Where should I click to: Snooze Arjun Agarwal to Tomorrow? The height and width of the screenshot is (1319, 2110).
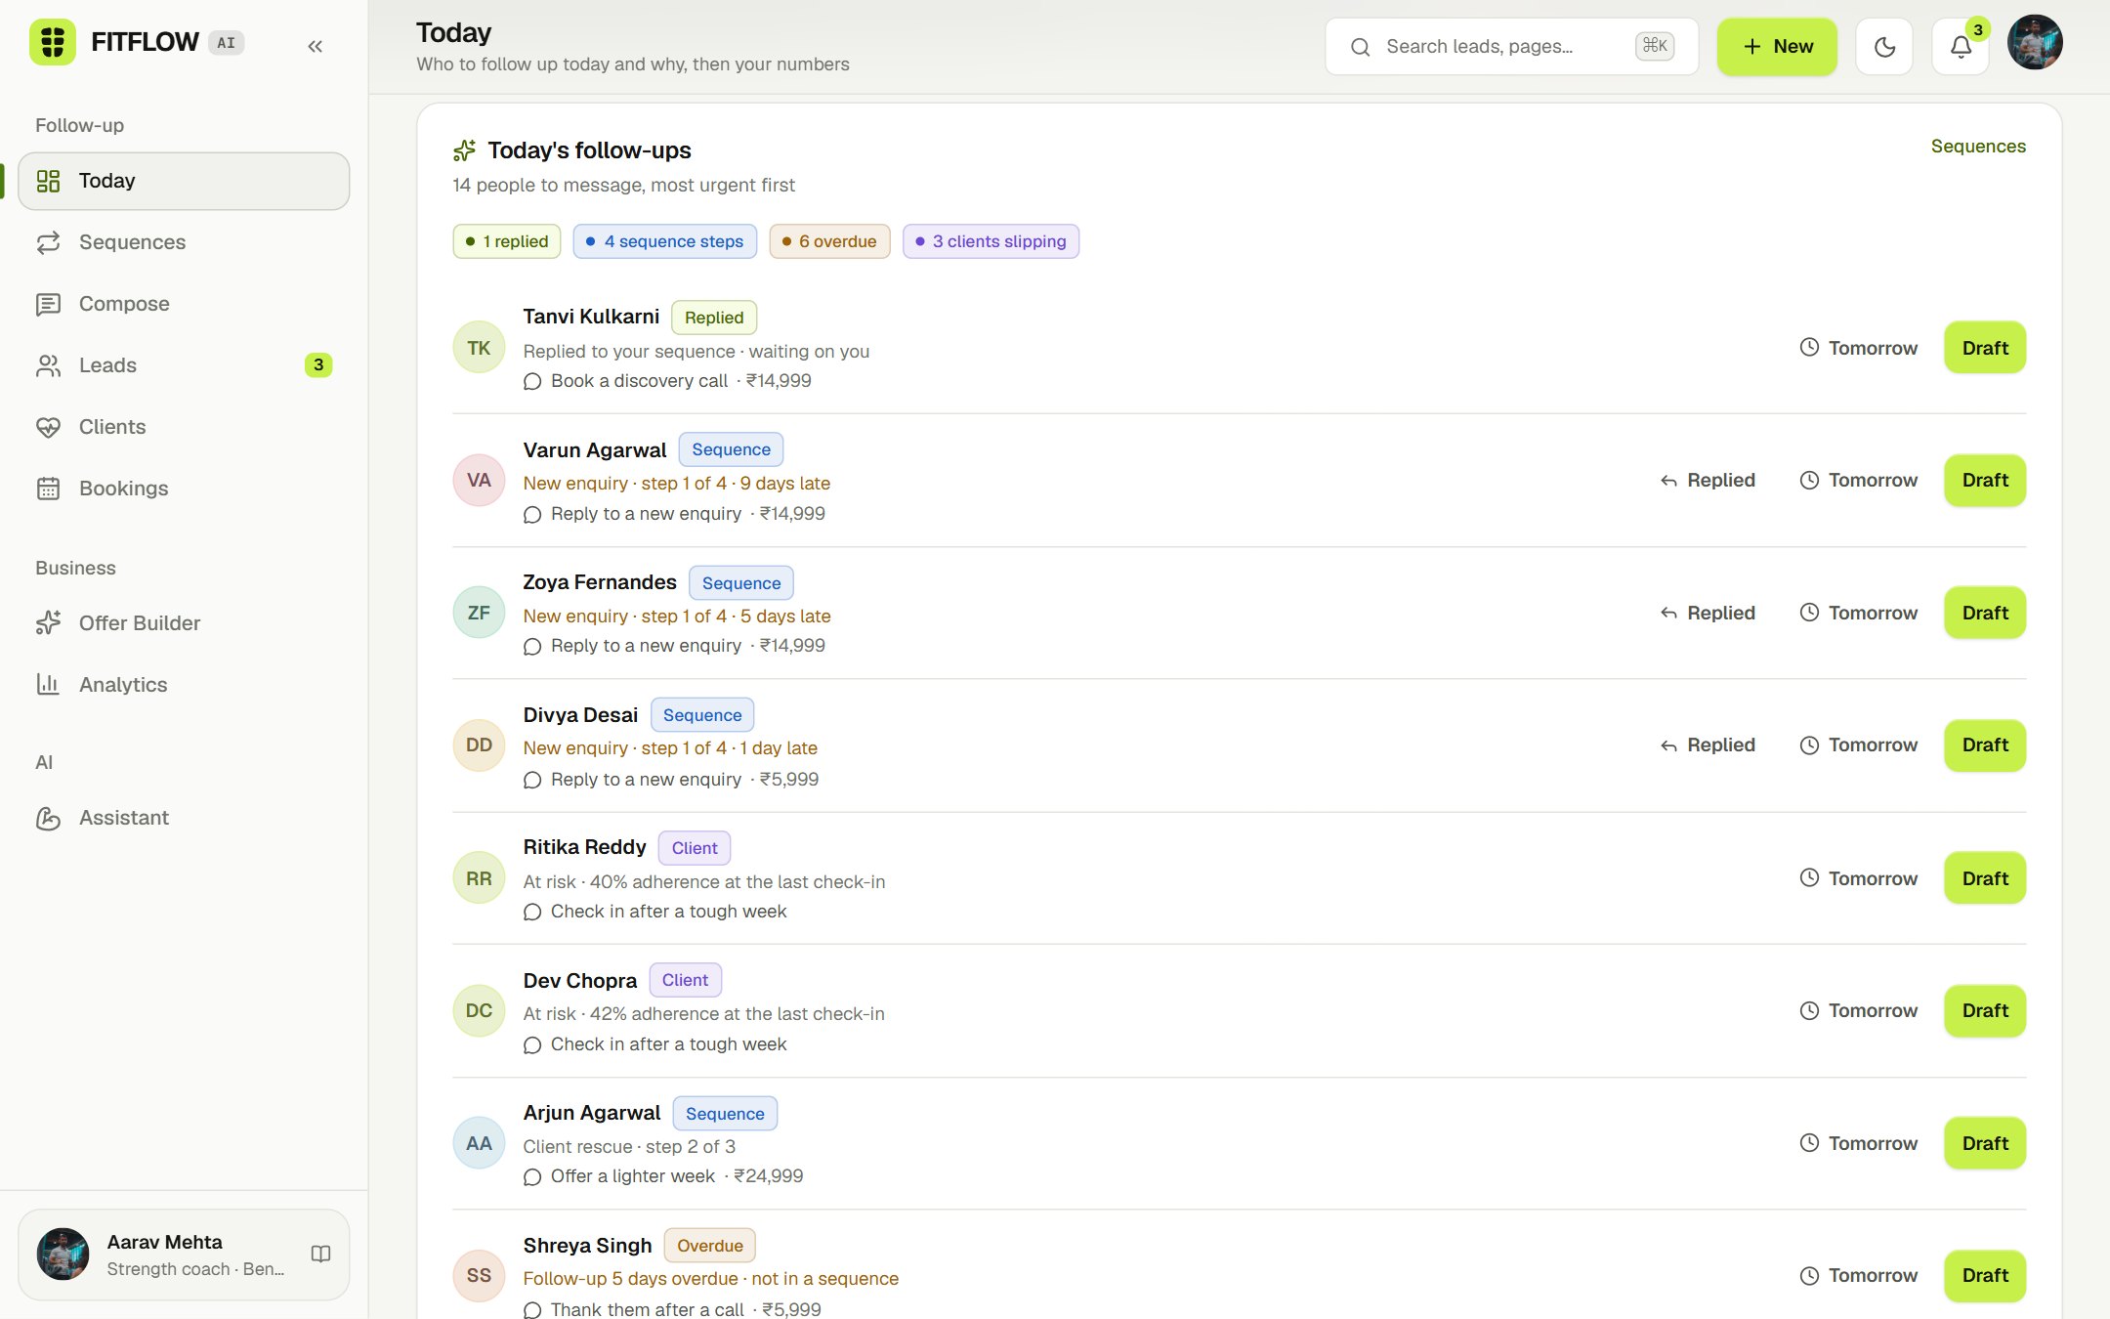[x=1859, y=1143]
